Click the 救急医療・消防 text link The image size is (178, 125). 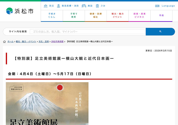[70, 6]
